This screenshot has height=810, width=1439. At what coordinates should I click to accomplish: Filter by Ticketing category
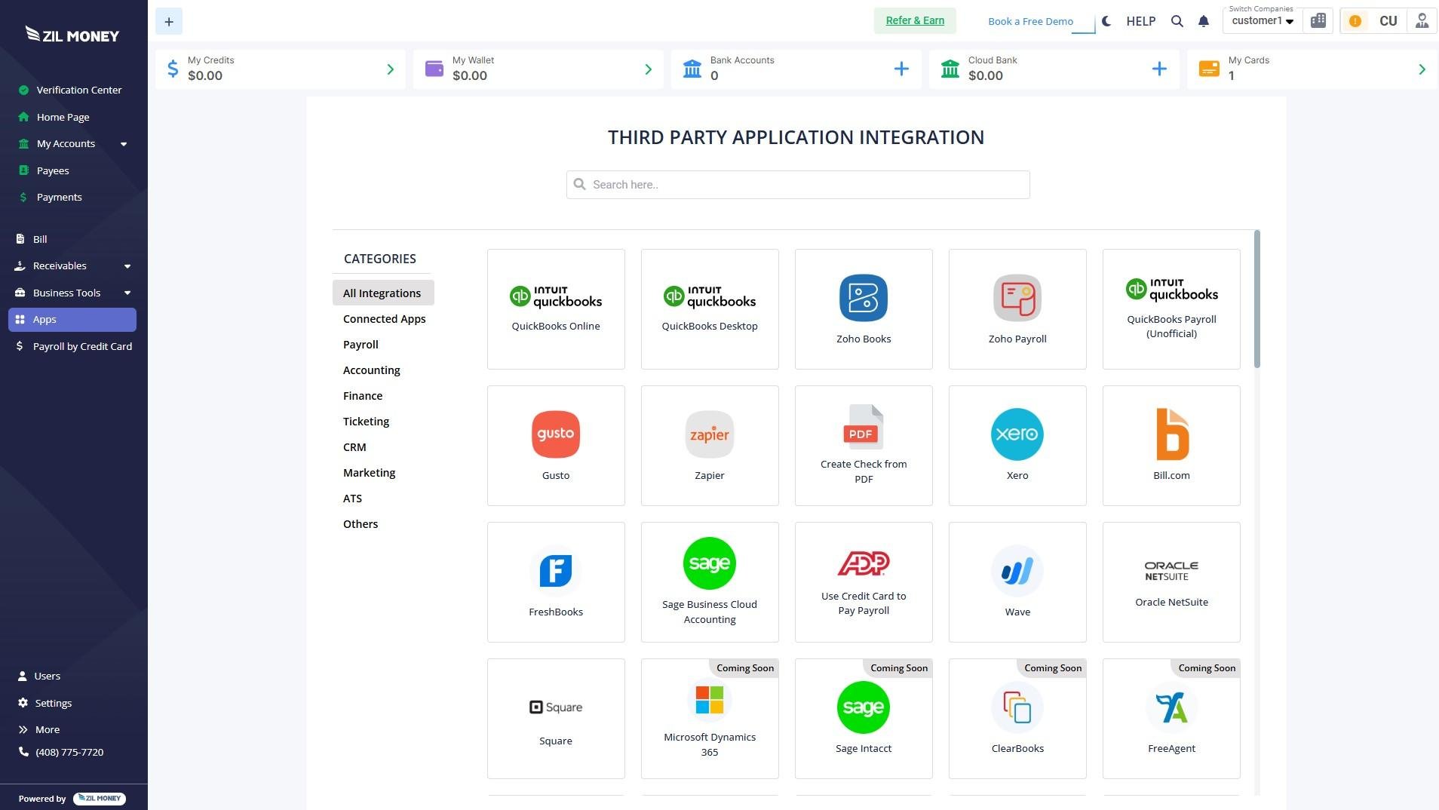367,422
